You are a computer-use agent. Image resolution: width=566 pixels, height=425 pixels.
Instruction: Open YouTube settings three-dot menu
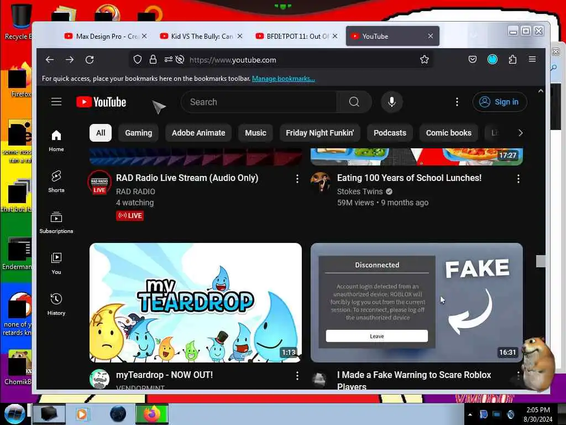[x=457, y=102]
